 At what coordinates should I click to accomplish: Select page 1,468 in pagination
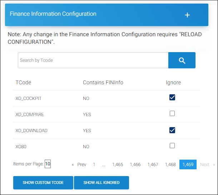tap(170, 165)
